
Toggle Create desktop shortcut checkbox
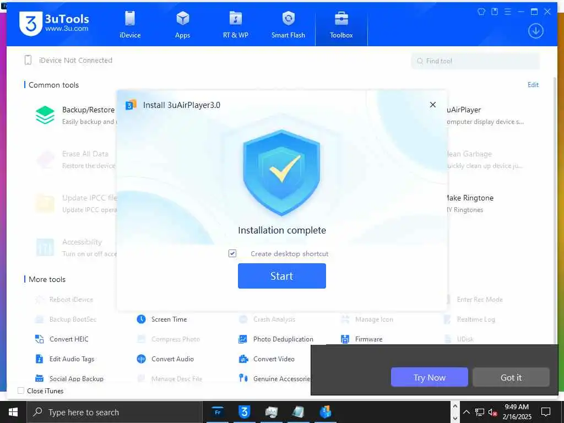pos(232,253)
